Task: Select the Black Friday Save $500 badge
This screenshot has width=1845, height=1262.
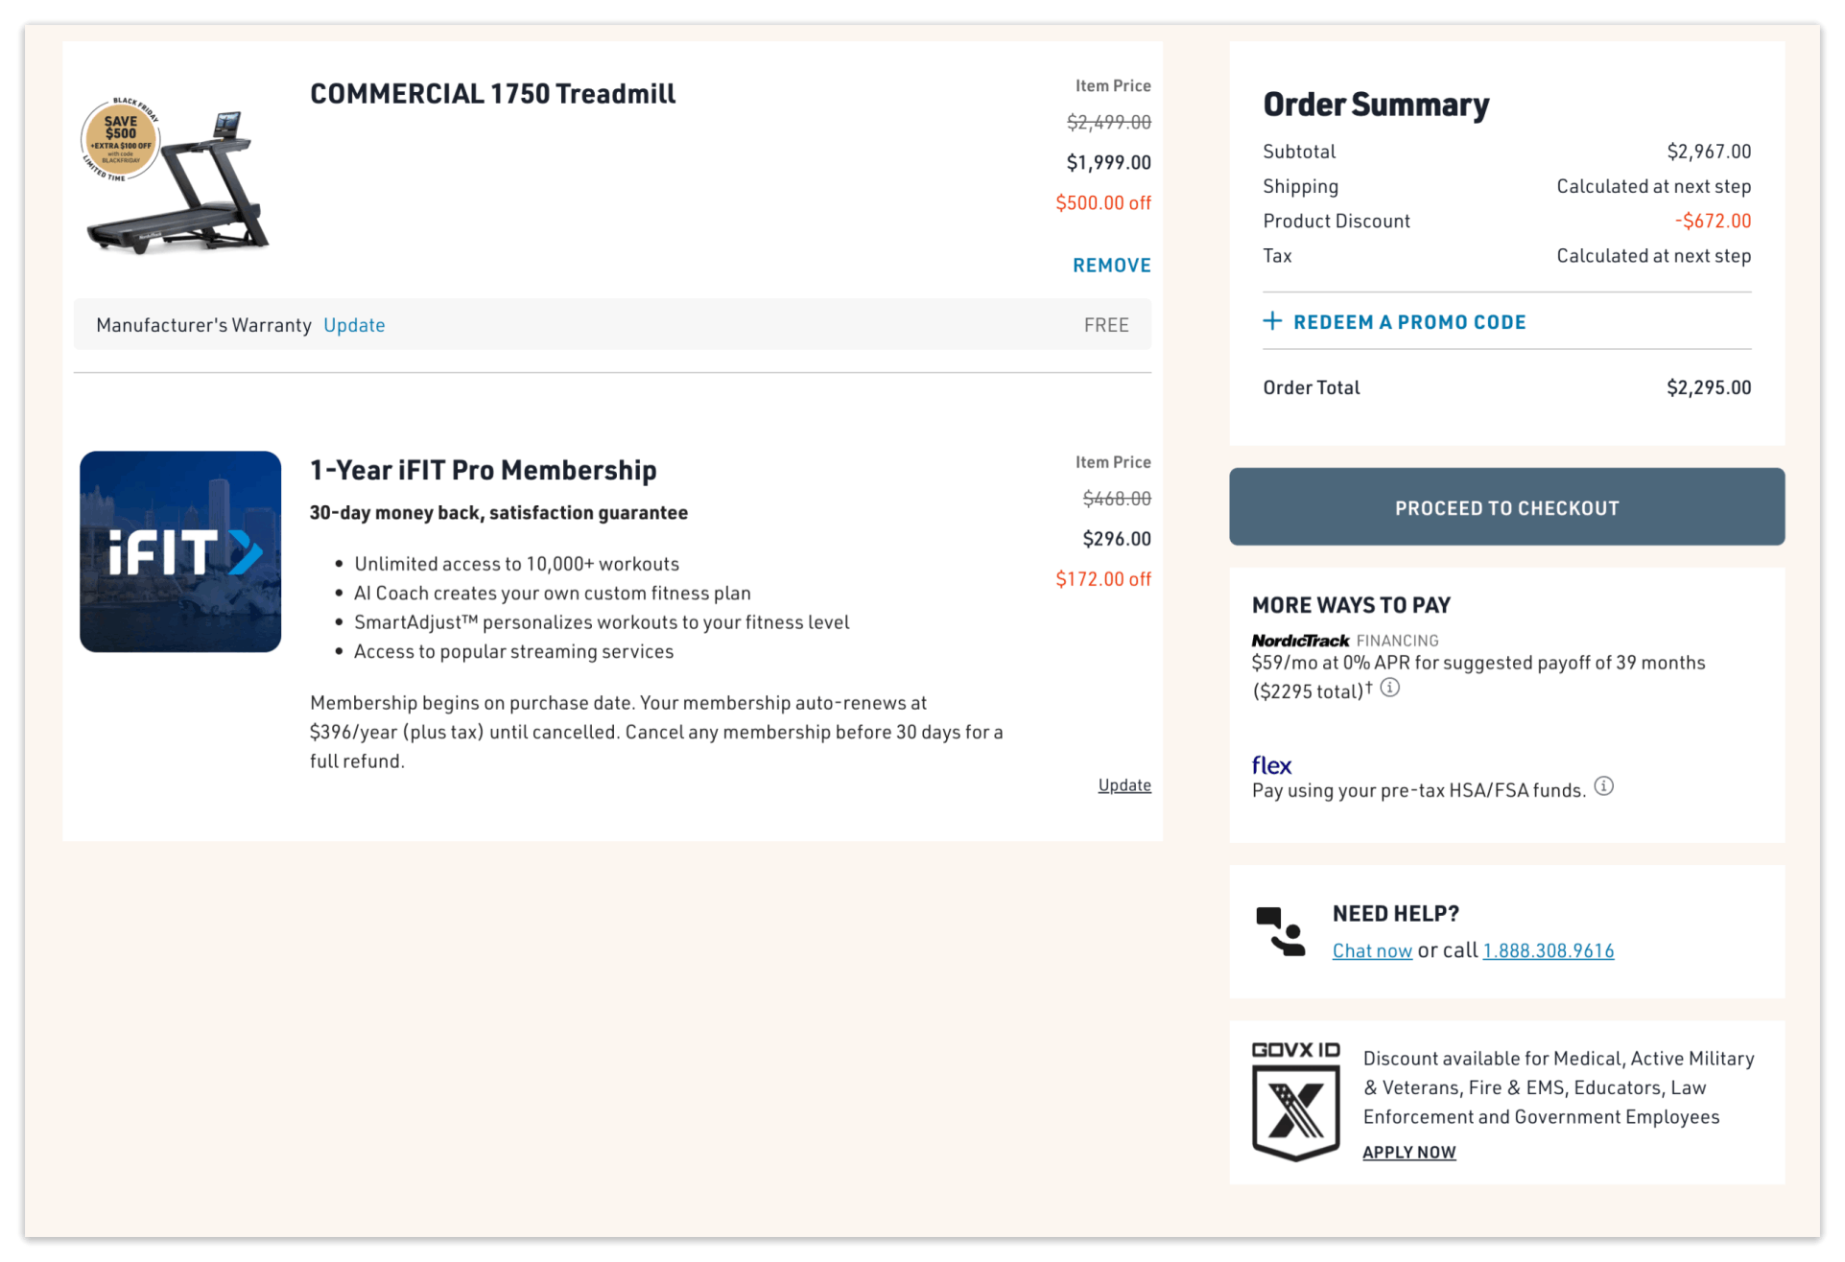Action: [119, 138]
